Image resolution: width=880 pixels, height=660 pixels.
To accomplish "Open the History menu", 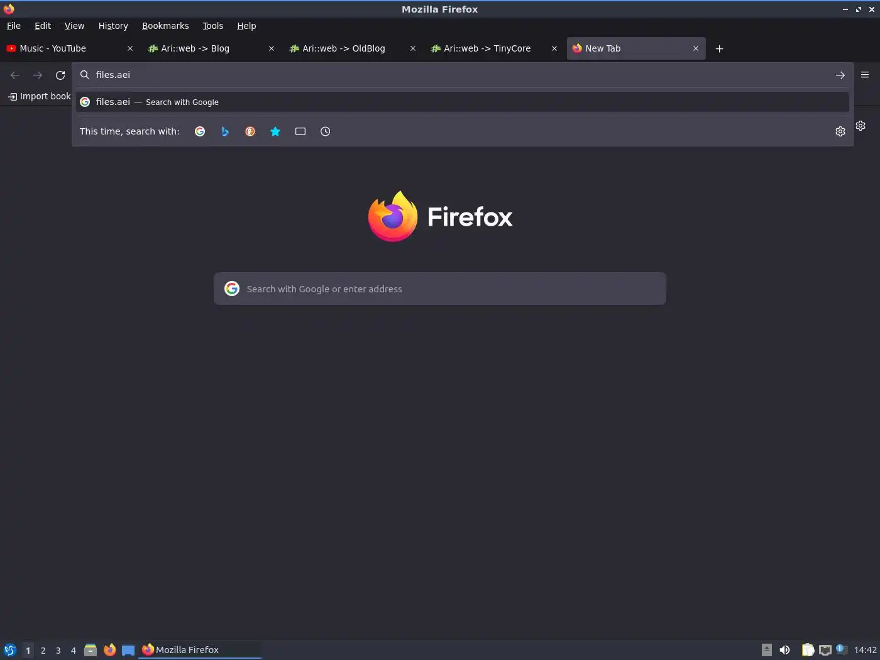I will tap(113, 26).
